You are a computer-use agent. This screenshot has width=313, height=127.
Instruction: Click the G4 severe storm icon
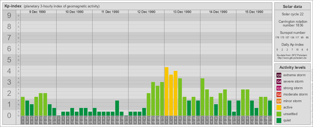tap(279, 82)
